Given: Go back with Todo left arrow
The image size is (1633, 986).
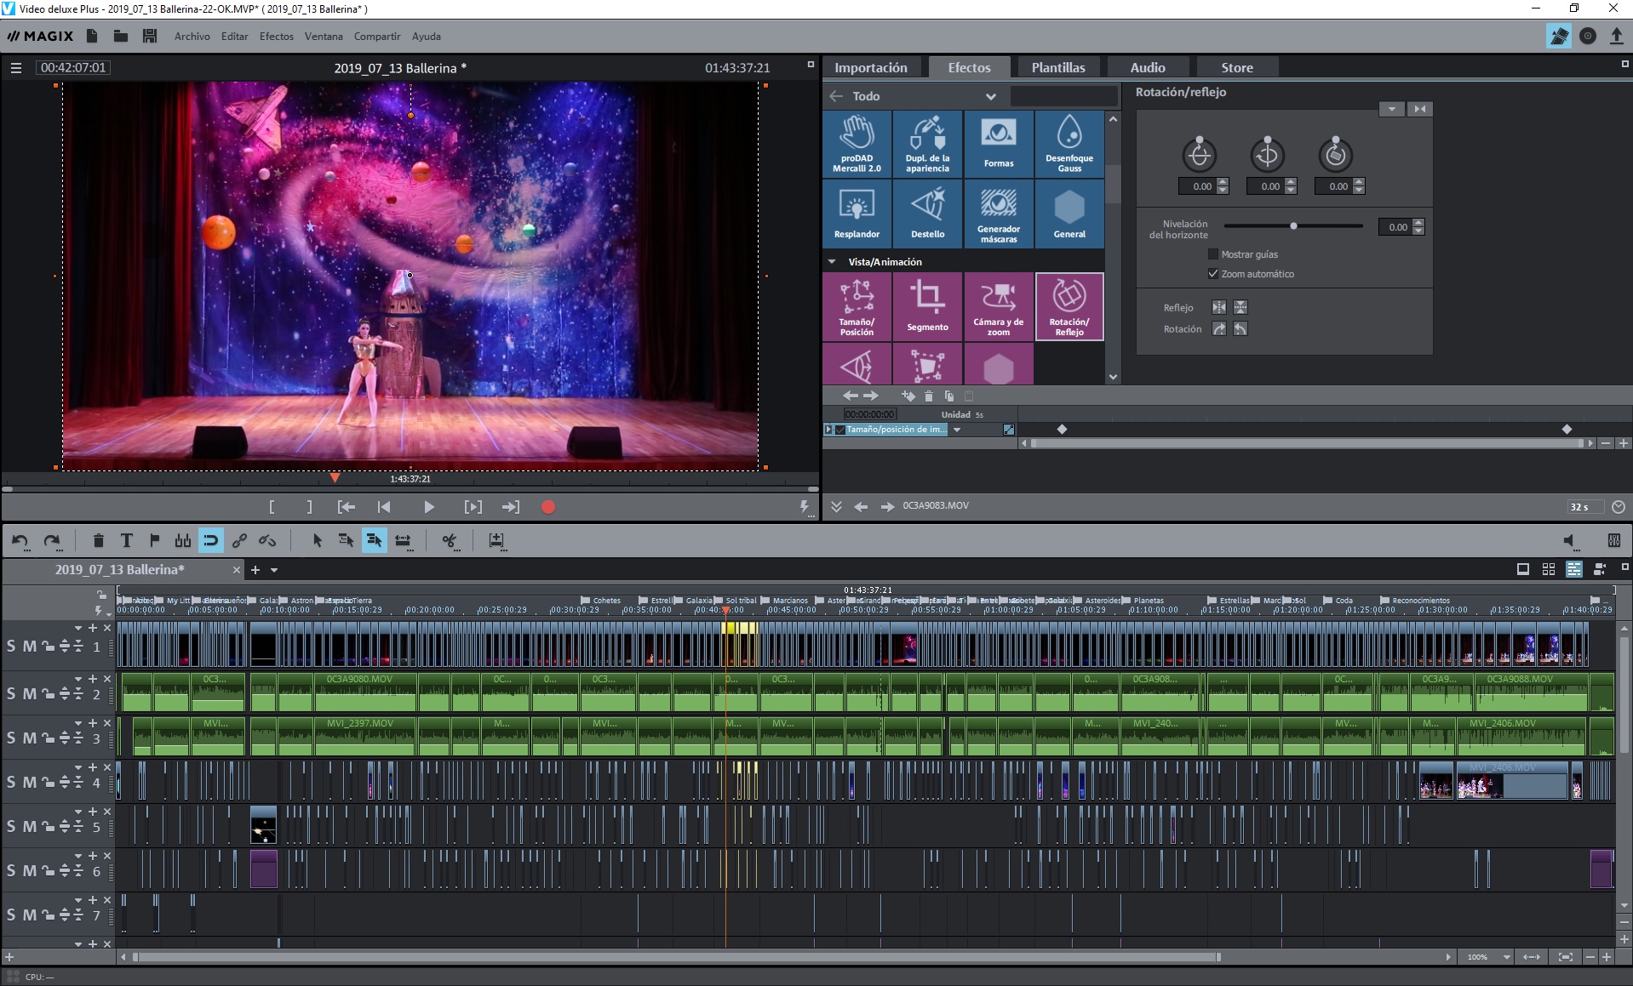Looking at the screenshot, I should point(836,96).
